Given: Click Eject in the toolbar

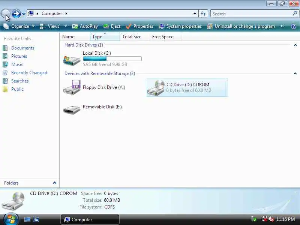Looking at the screenshot, I should click(112, 26).
